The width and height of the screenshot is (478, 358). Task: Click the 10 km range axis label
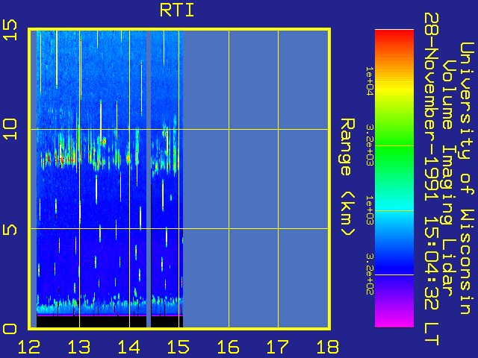point(10,129)
